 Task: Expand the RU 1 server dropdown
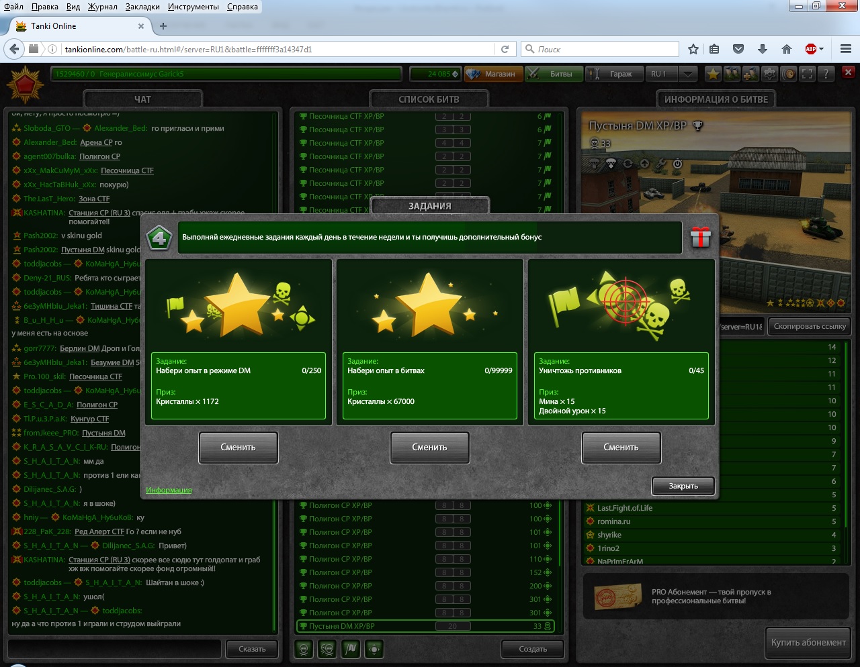[x=687, y=74]
